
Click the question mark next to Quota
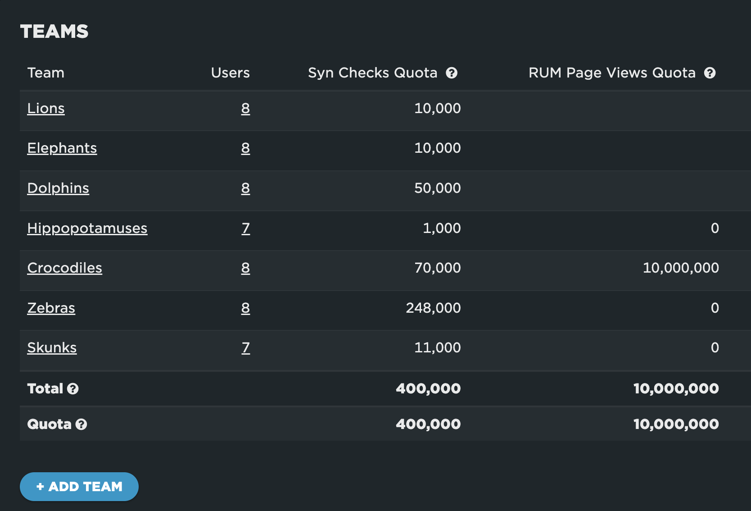coord(81,424)
